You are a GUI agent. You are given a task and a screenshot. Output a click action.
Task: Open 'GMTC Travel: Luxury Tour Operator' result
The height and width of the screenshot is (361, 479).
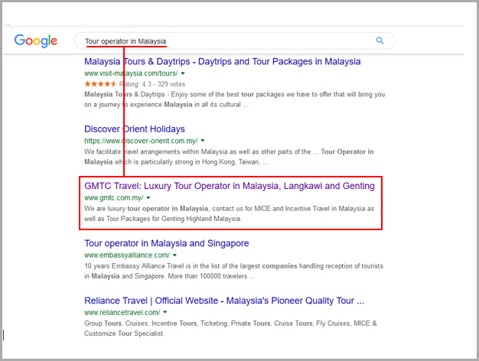tap(230, 186)
